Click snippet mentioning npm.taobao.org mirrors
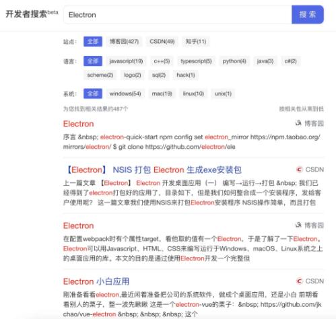This screenshot has width=336, height=319. click(192, 142)
